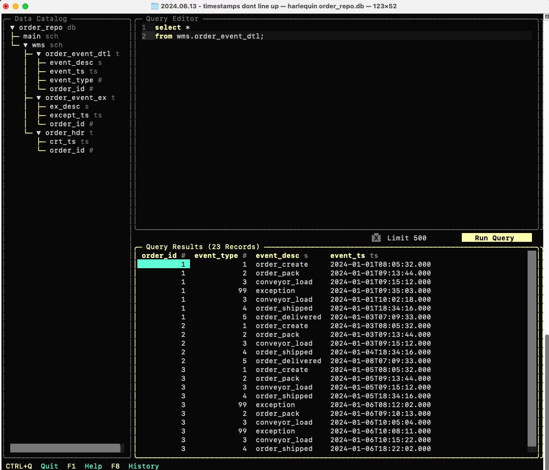Select order_id under order_hdr
The height and width of the screenshot is (470, 549).
tap(71, 150)
